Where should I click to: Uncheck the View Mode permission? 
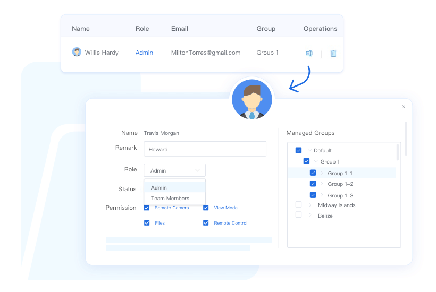point(206,208)
